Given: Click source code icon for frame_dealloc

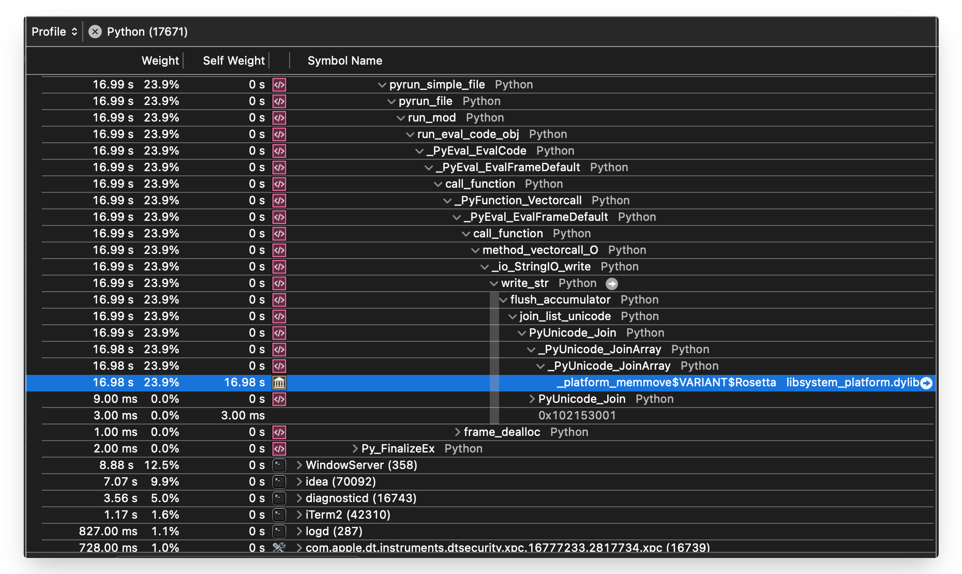Looking at the screenshot, I should (279, 432).
